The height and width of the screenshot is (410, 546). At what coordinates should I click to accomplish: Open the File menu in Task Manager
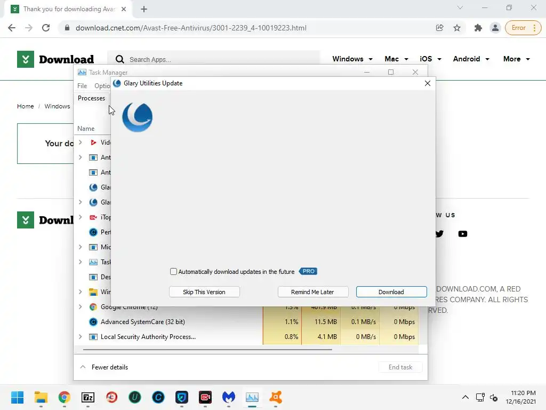coord(82,86)
